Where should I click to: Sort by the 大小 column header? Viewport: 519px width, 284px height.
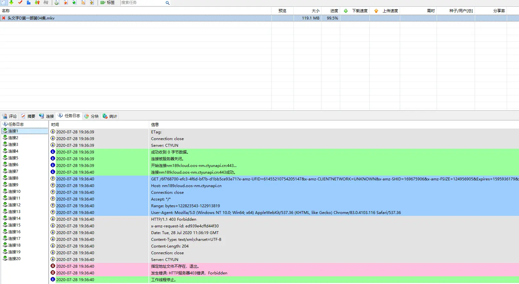click(307, 11)
